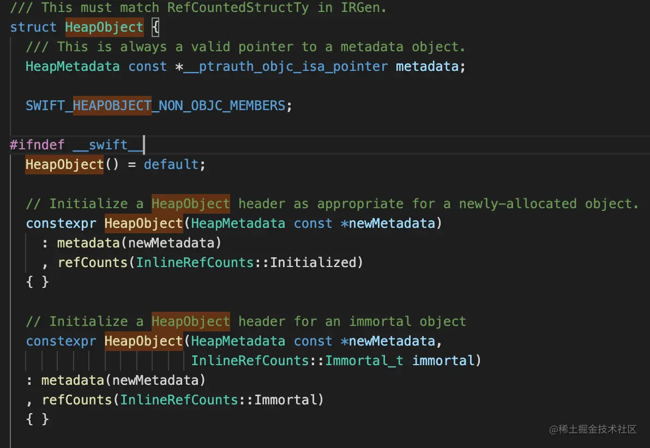650x448 pixels.
Task: Click the 'valid pointer' comment line
Action: [x=245, y=47]
